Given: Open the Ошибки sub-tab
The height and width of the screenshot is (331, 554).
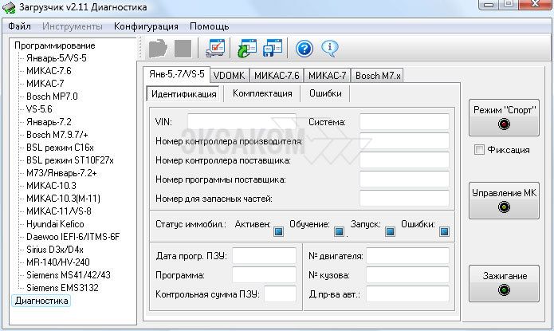Looking at the screenshot, I should (325, 93).
